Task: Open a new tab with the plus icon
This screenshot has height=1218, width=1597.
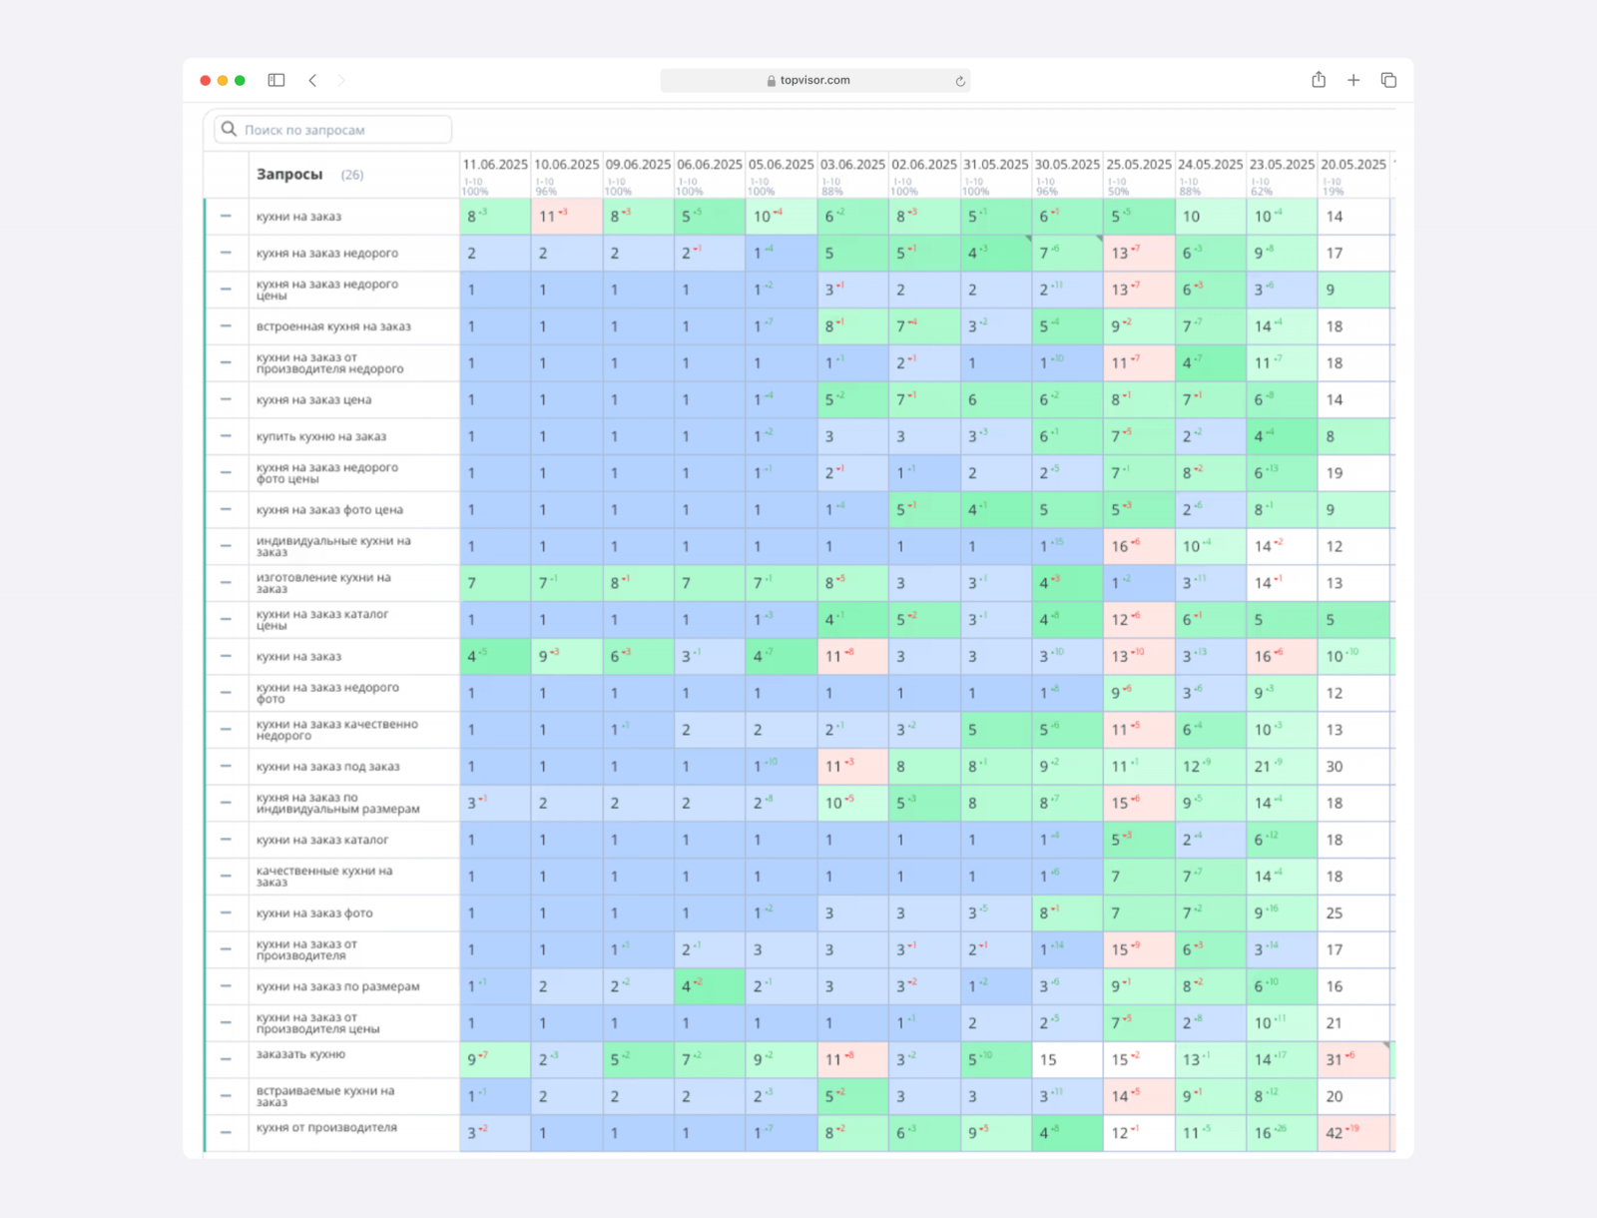Action: coord(1353,80)
